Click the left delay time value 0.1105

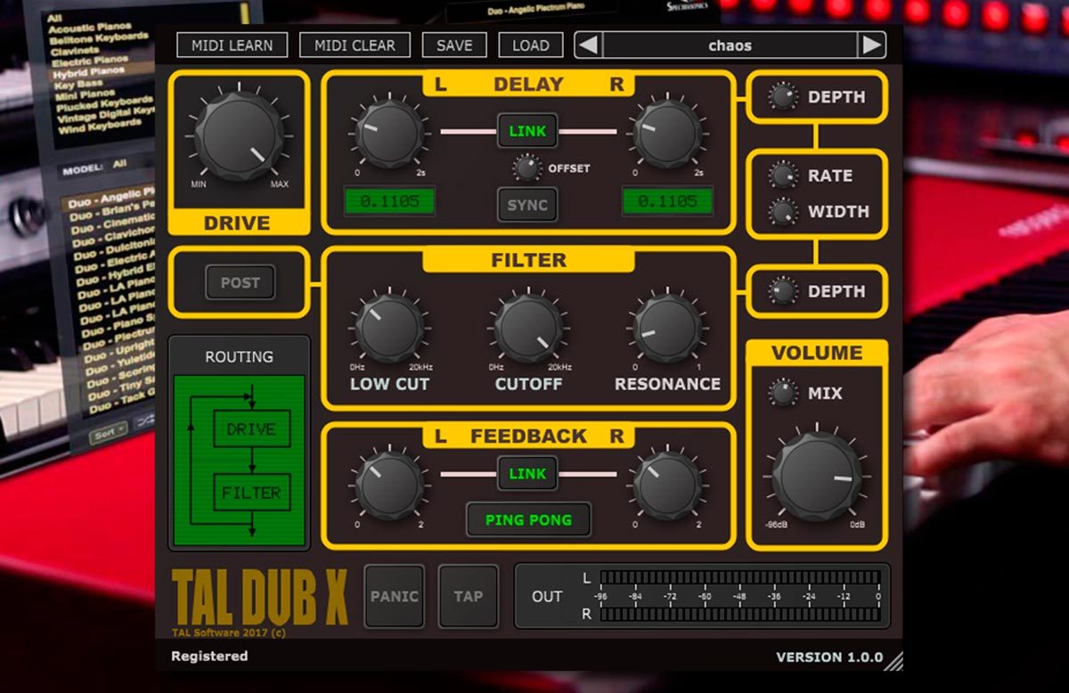[389, 201]
